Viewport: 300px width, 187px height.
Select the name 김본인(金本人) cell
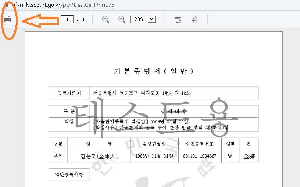pos(99,156)
